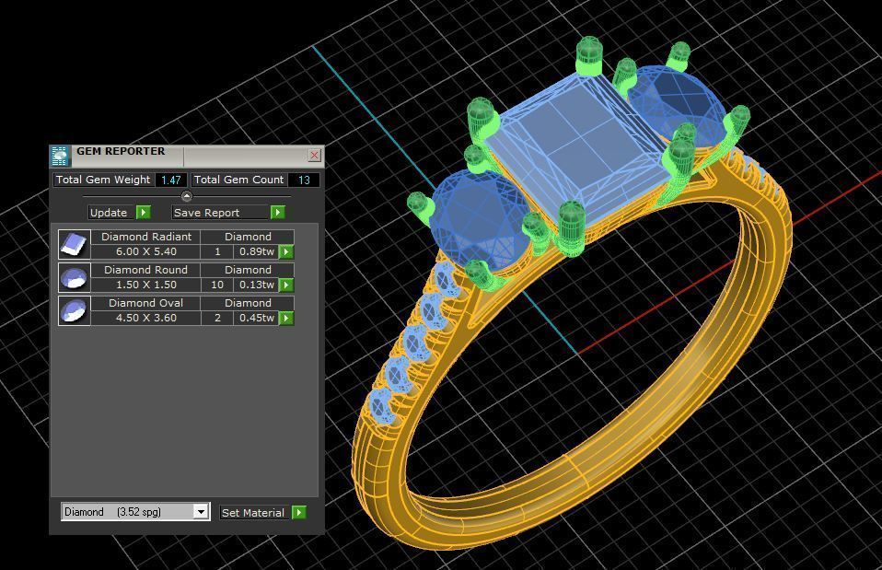This screenshot has height=570, width=882.
Task: Select the Diamond Round gem thumbnail
Action: coord(75,277)
